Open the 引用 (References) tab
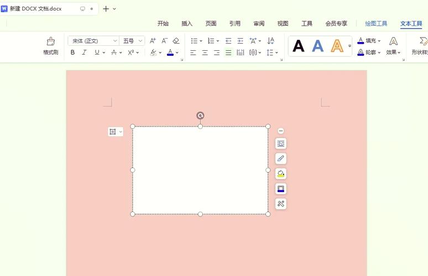This screenshot has height=276, width=428. coord(235,24)
